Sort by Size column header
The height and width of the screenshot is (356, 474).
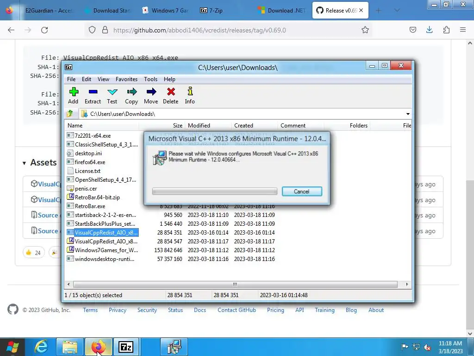(162, 125)
